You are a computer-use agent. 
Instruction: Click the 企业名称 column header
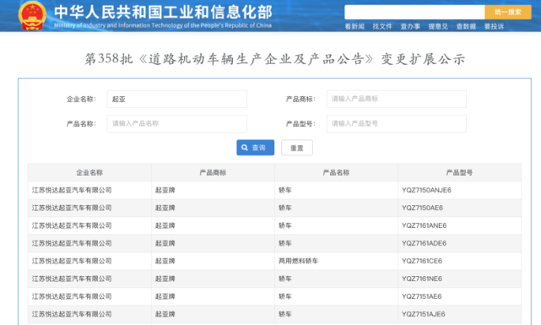point(89,172)
